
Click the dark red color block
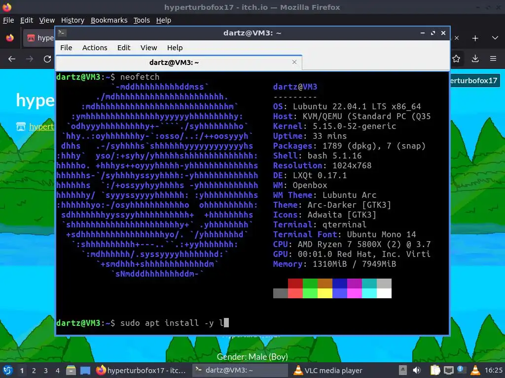[295, 283]
